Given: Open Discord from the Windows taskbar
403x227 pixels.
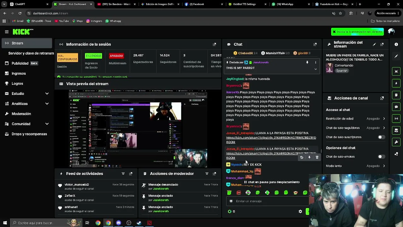Looking at the screenshot, I should pyautogui.click(x=118, y=223).
